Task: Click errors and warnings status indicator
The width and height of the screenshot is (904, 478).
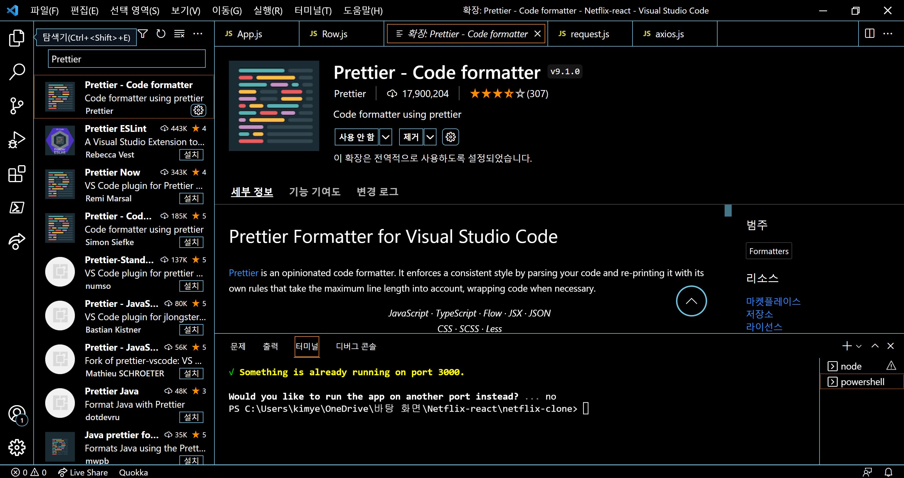Action: [29, 472]
